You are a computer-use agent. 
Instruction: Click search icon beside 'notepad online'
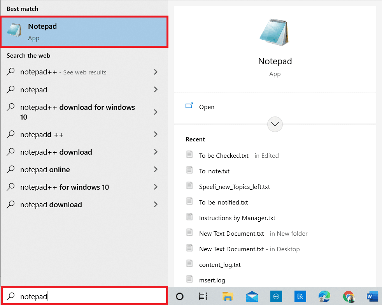pyautogui.click(x=11, y=169)
